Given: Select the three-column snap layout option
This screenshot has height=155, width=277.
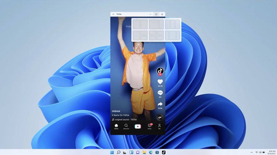Looking at the screenshot, I should pyautogui.click(x=173, y=24).
